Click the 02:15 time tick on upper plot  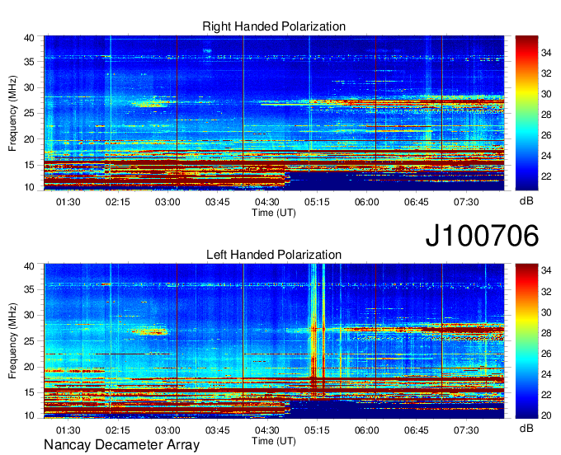tap(118, 202)
